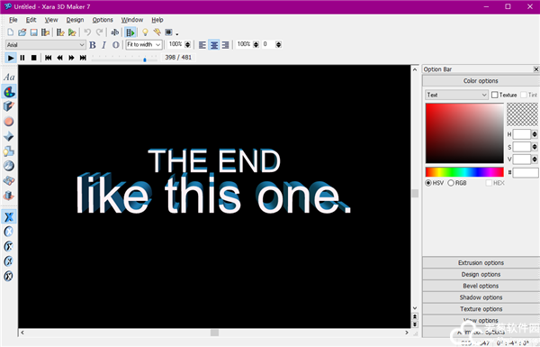The image size is (540, 347).
Task: Select the RGB color mode radio
Action: pos(451,183)
